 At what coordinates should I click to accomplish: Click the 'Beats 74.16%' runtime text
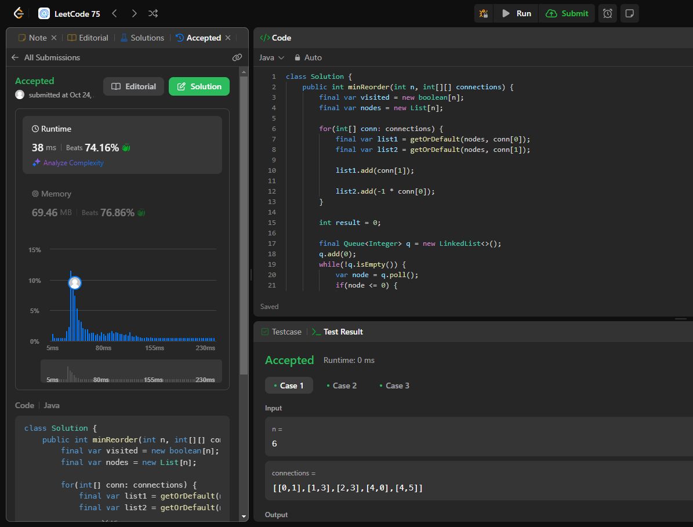click(x=92, y=147)
